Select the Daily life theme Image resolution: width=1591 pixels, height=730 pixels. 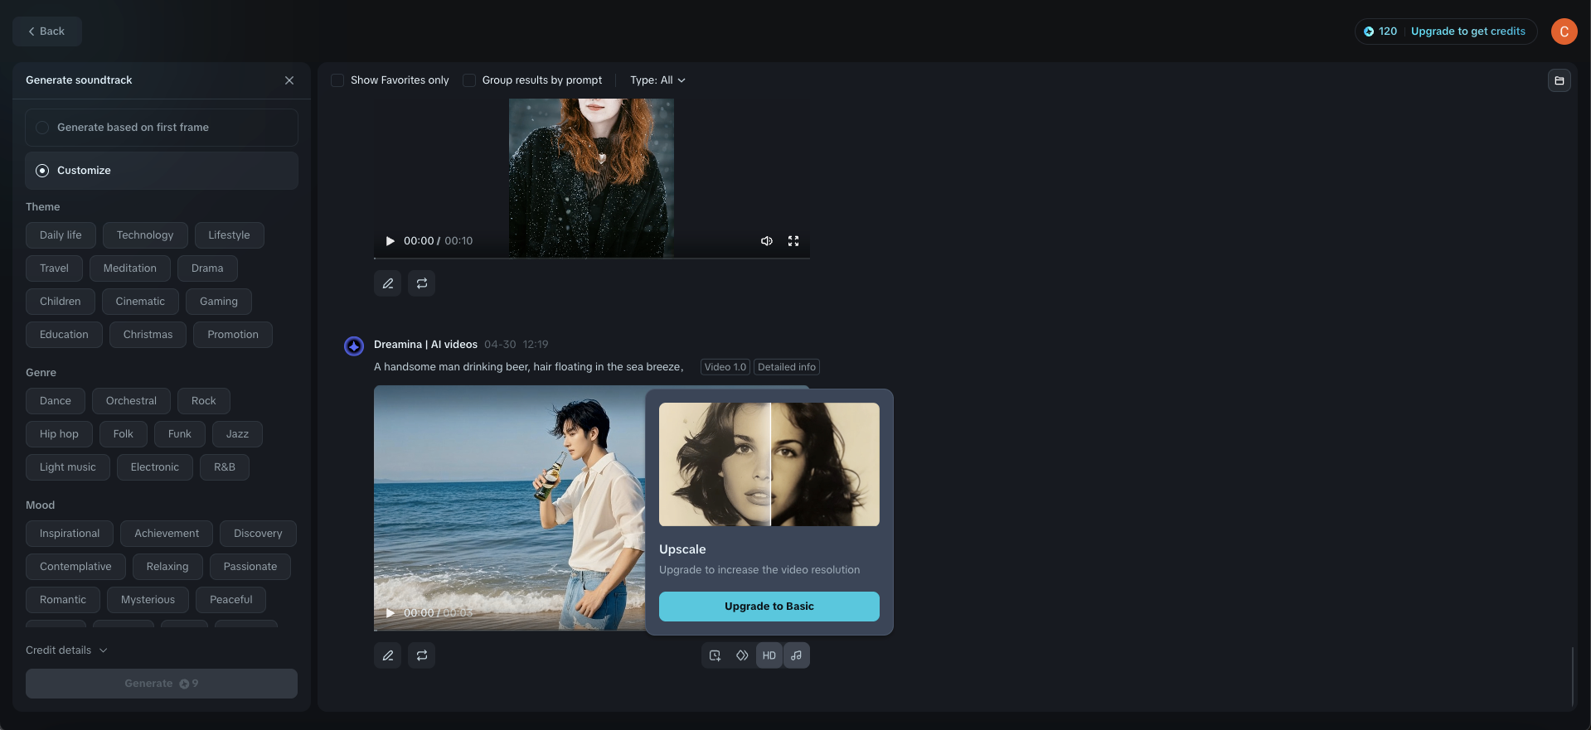coord(61,235)
